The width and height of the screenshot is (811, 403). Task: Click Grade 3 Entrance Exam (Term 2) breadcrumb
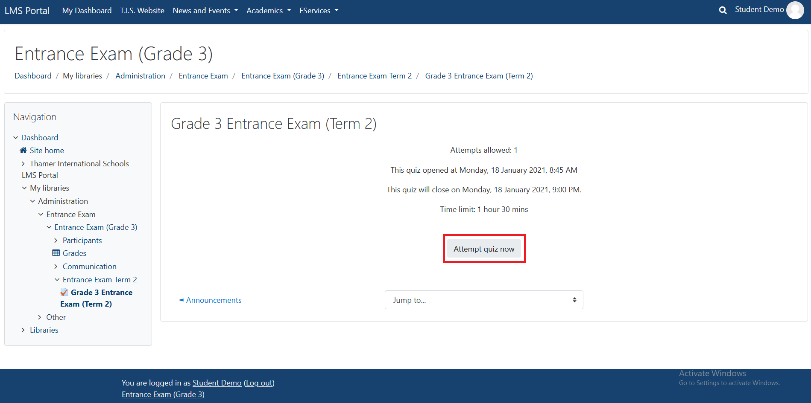pyautogui.click(x=479, y=75)
